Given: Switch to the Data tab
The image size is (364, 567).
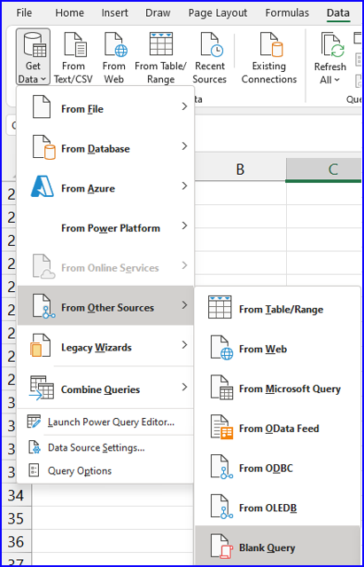Looking at the screenshot, I should (x=338, y=13).
